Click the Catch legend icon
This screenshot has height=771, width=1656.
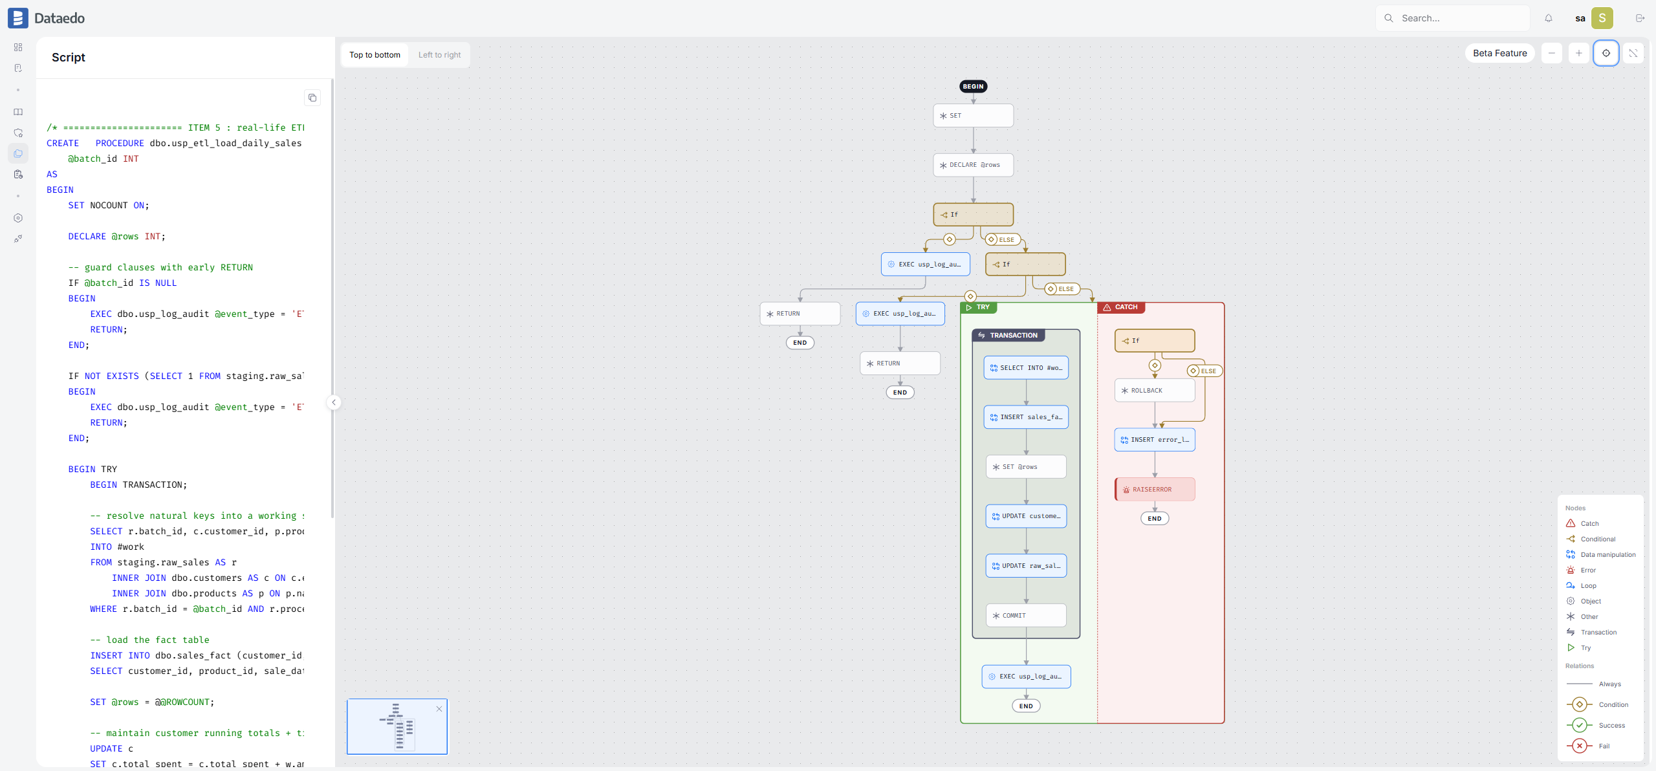coord(1571,523)
